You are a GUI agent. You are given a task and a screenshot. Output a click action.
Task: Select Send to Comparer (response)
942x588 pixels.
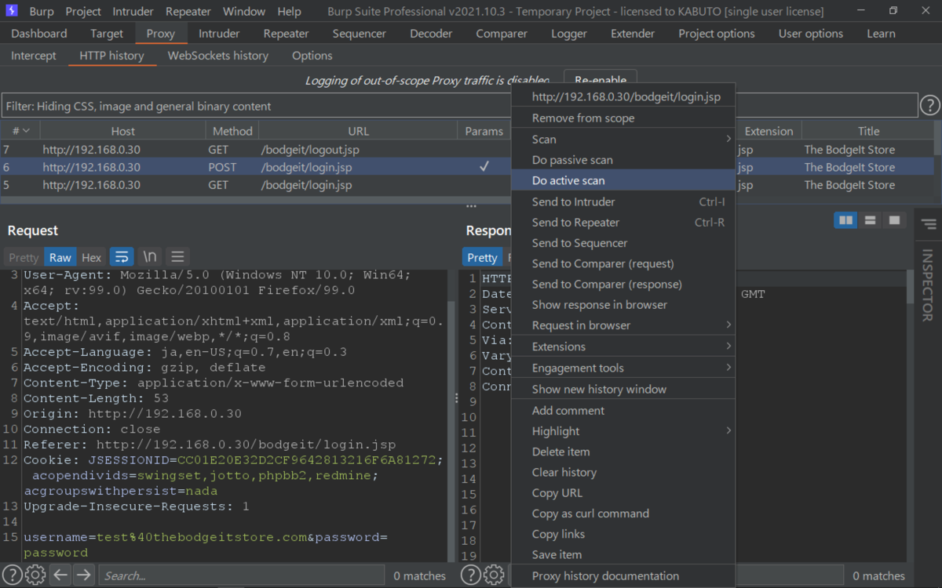click(623, 284)
